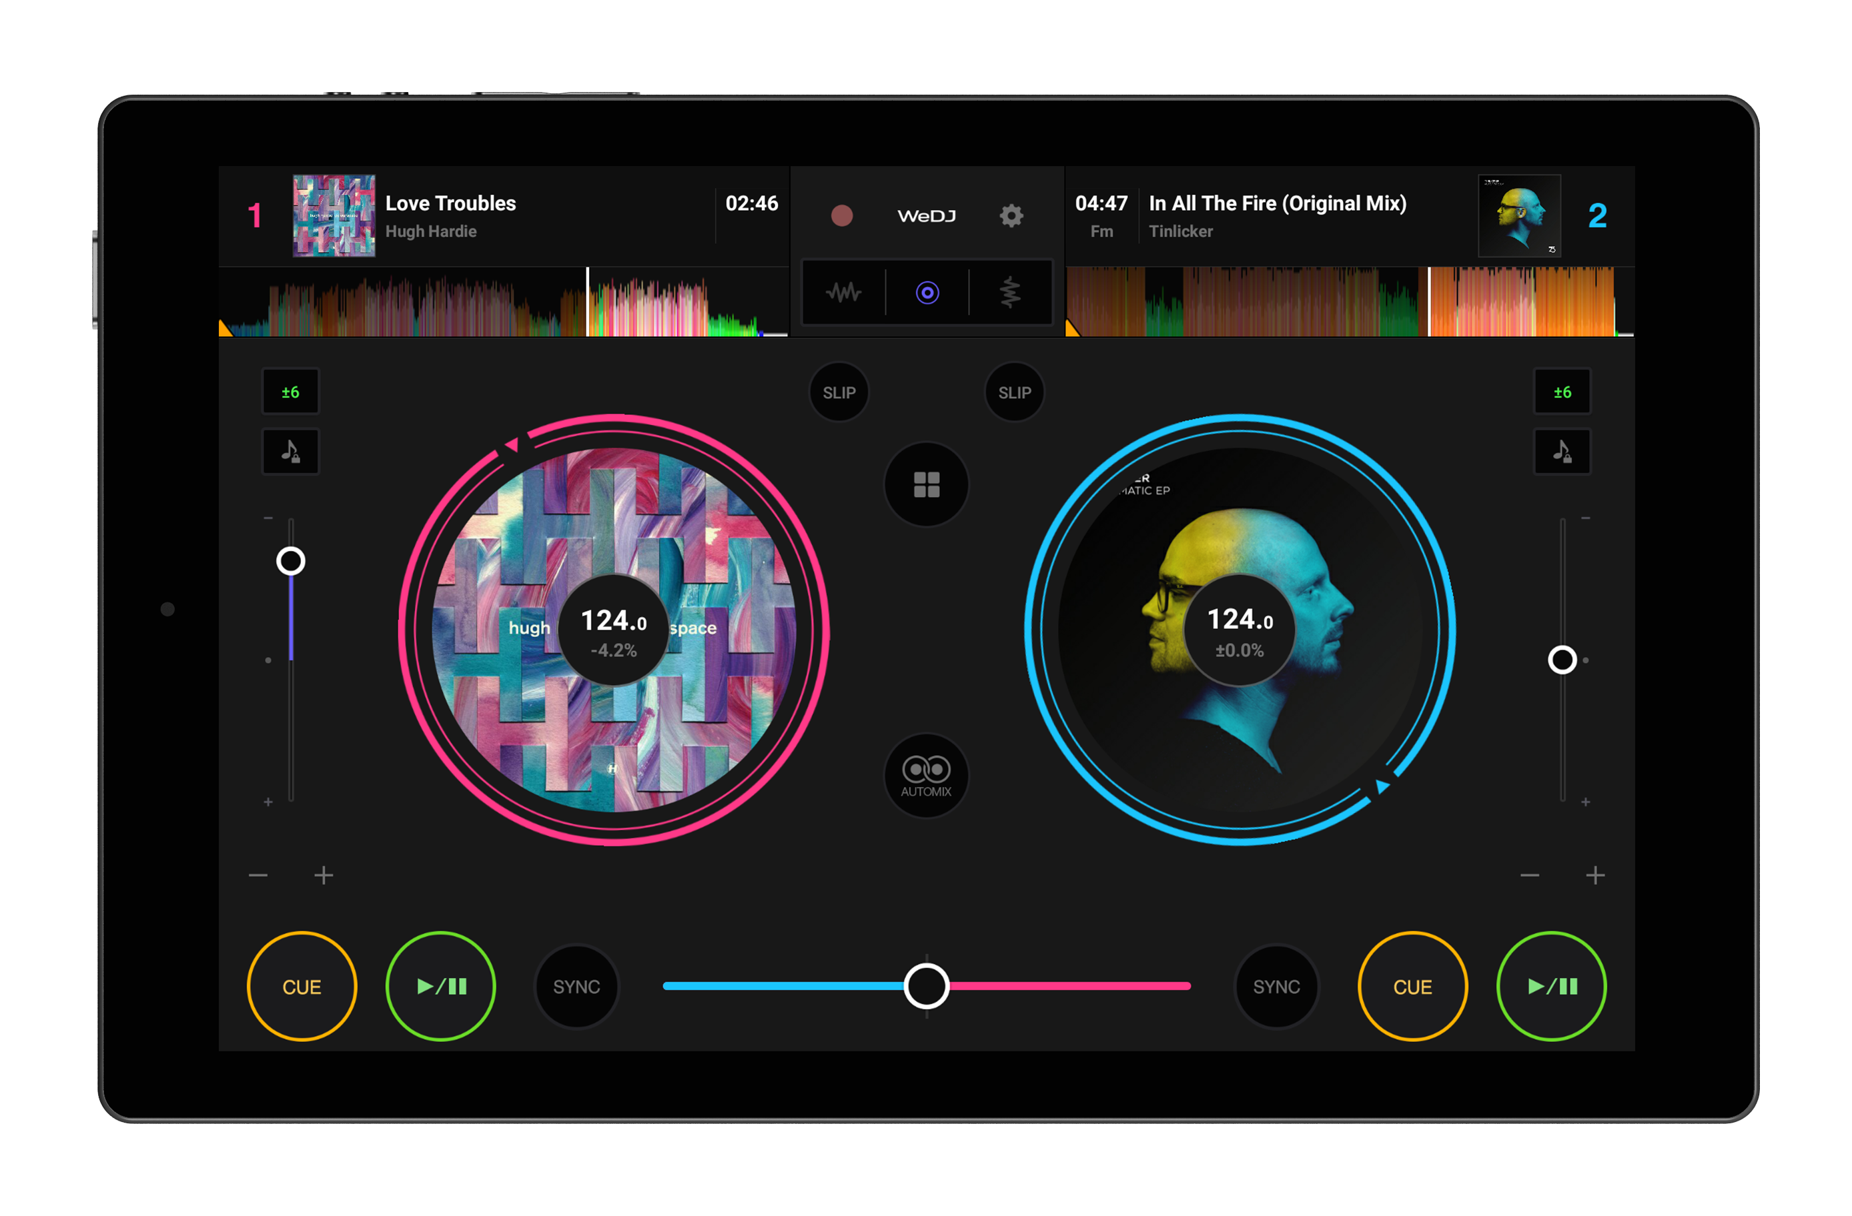
Task: Nudge deck 1 pitch bend minus
Action: coord(258,875)
